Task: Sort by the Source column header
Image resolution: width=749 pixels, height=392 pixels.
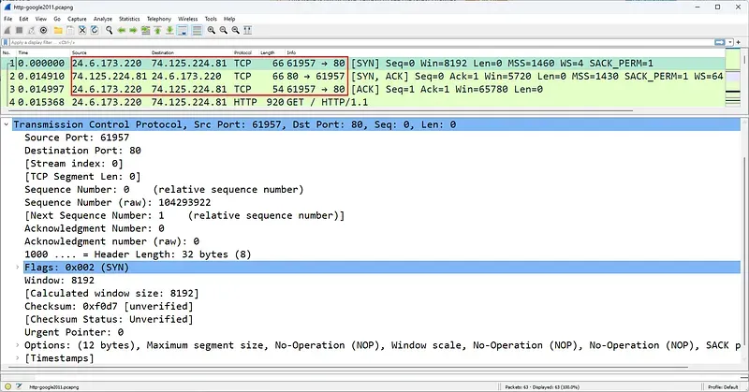Action: tap(80, 52)
